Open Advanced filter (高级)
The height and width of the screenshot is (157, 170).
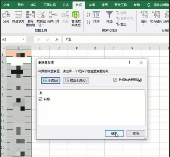click(x=121, y=25)
